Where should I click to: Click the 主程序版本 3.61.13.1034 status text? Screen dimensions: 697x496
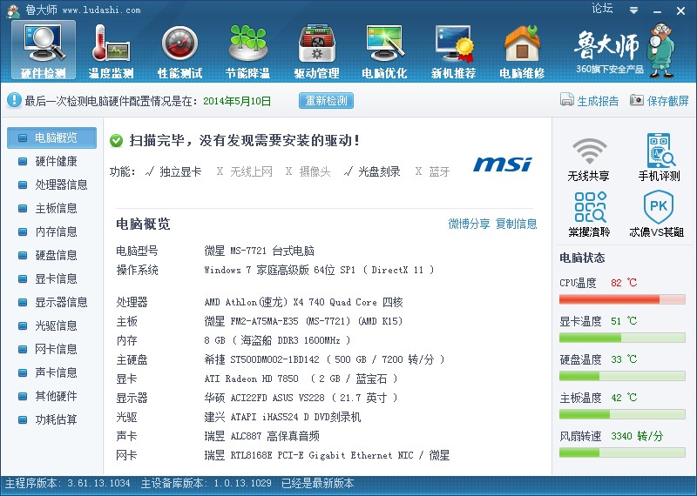[68, 483]
